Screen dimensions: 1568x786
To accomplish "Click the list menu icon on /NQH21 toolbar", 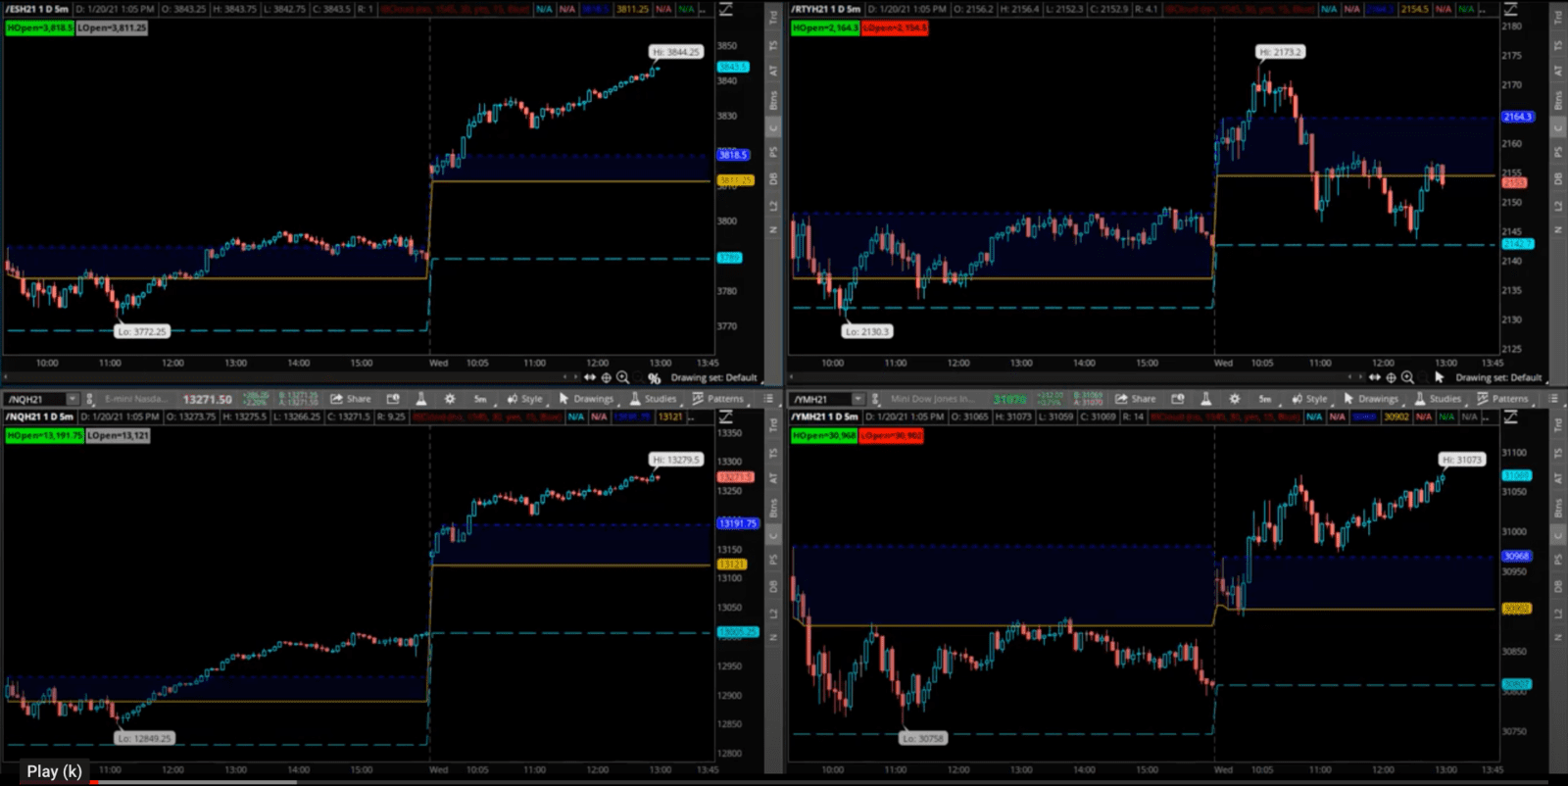I will [769, 399].
